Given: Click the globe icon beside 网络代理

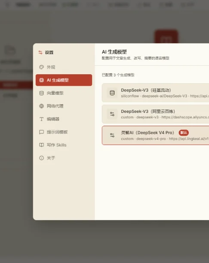Looking at the screenshot, I should [x=41, y=106].
